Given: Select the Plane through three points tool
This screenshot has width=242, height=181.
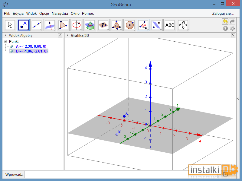Looking at the screenshot, I should [103, 25].
